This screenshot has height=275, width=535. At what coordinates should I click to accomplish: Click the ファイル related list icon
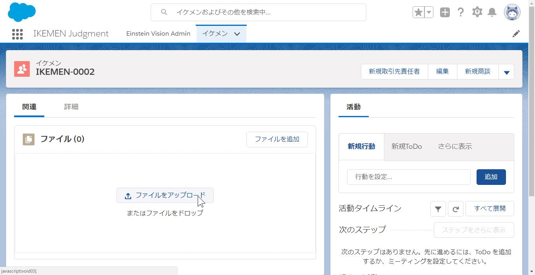(29, 139)
